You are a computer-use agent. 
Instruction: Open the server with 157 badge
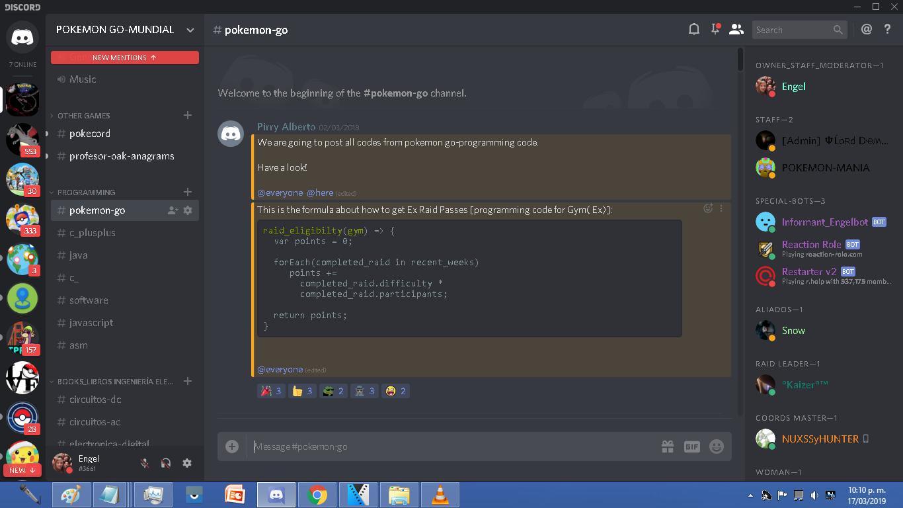coord(22,338)
